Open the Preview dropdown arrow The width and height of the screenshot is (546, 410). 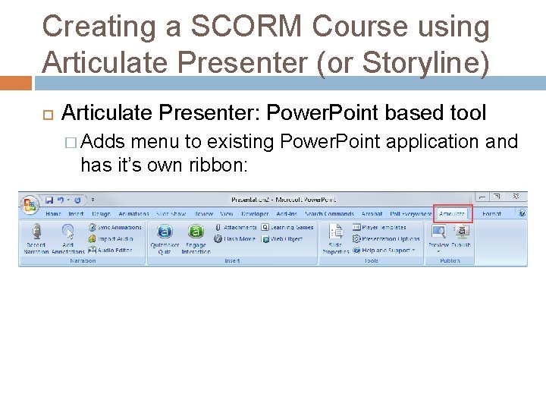coord(438,251)
